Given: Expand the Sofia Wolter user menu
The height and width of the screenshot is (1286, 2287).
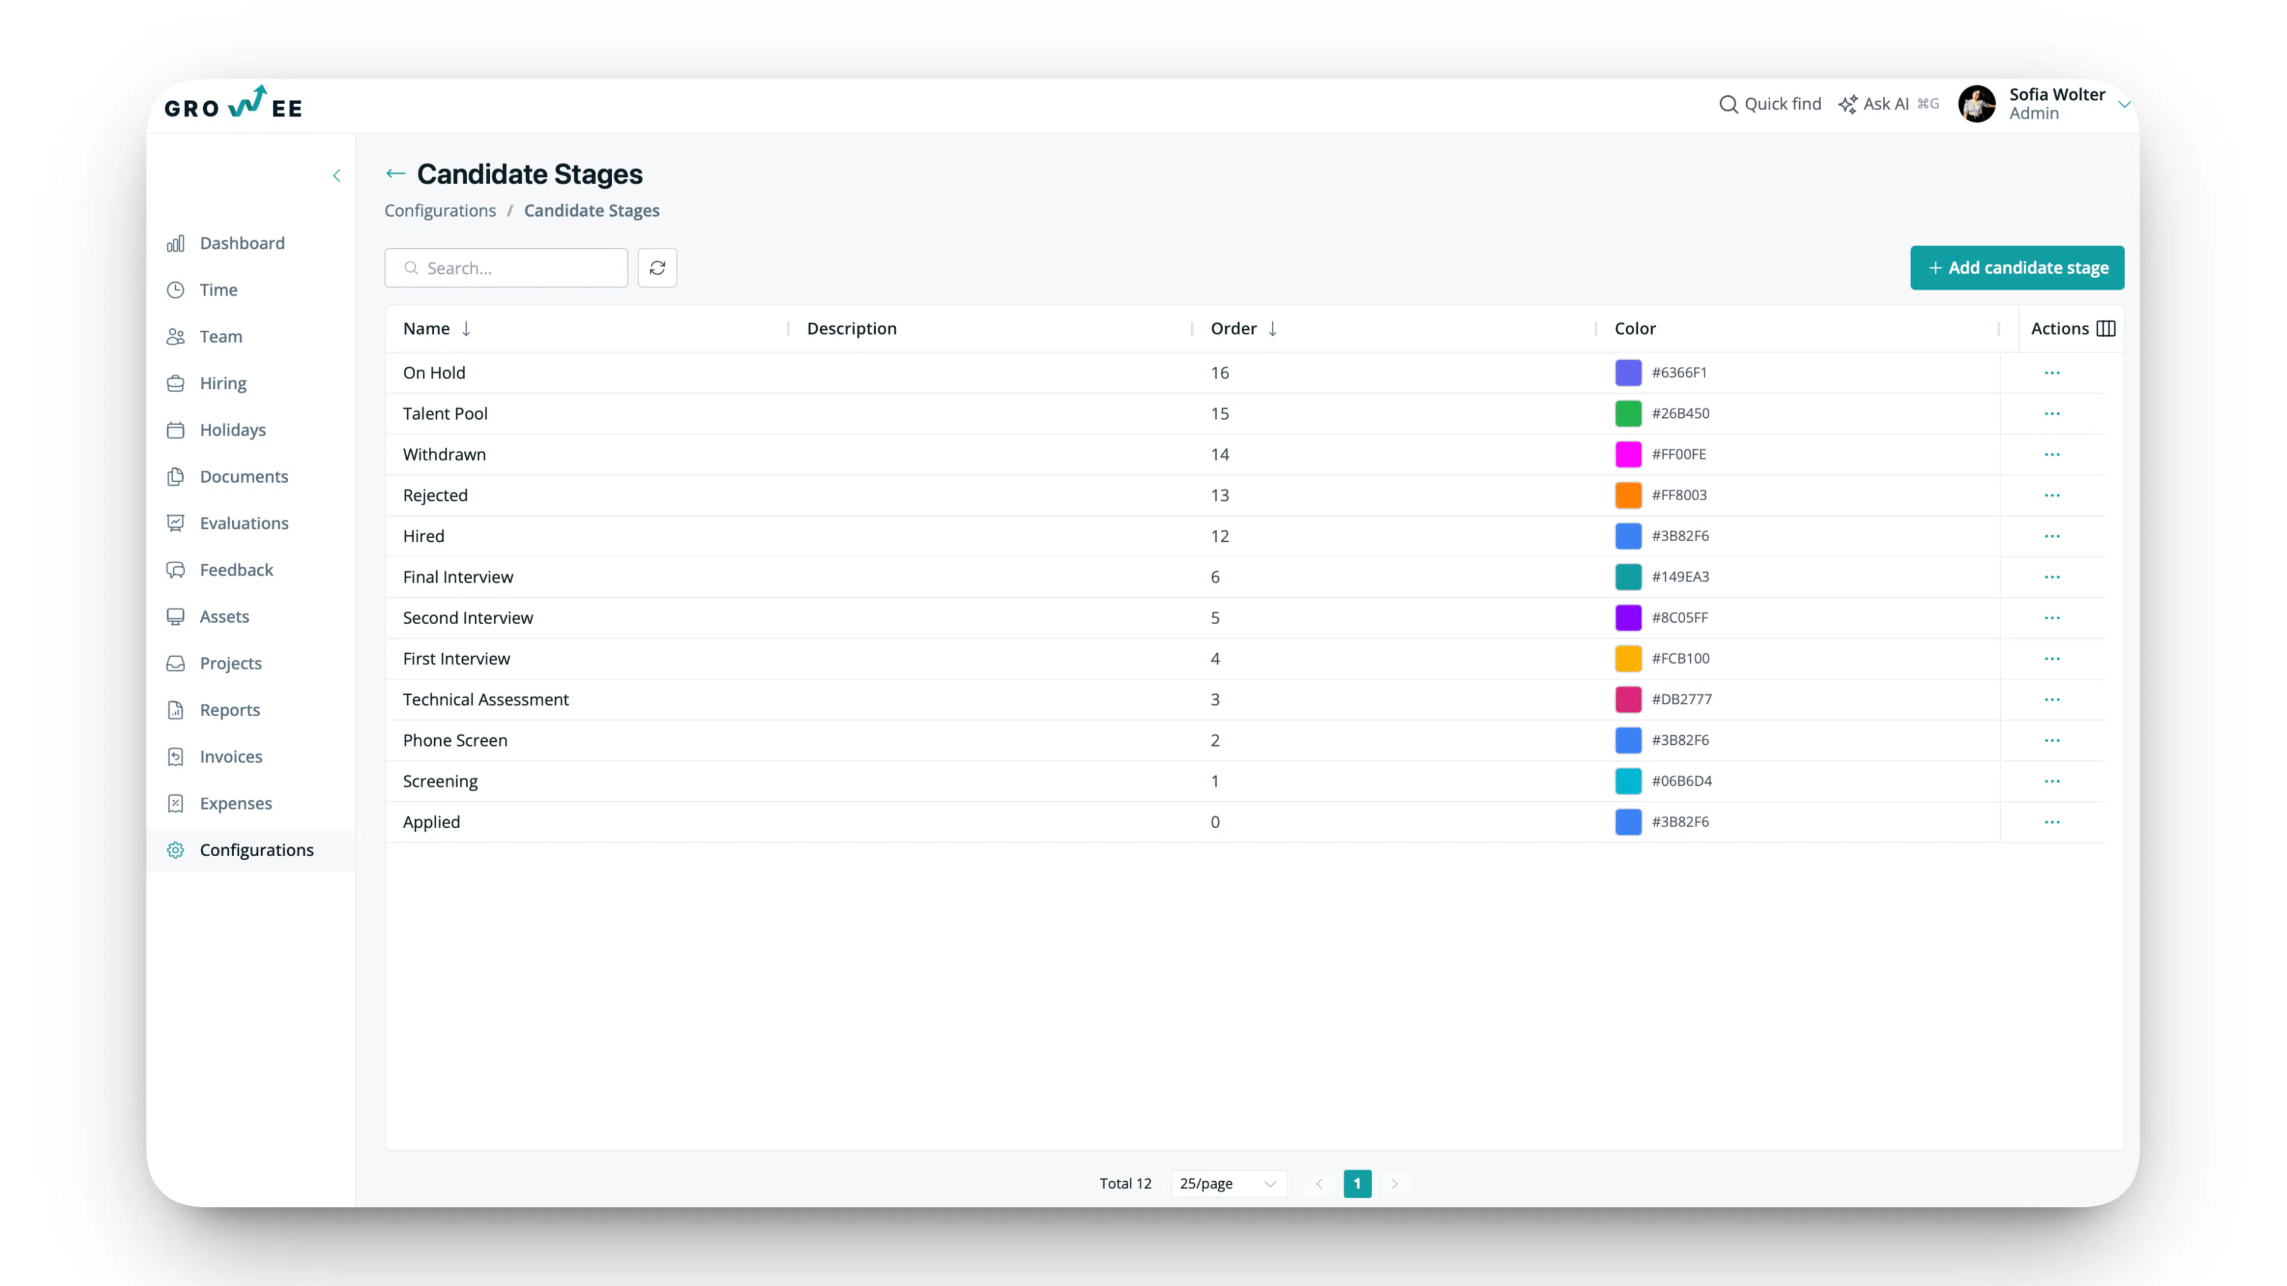Looking at the screenshot, I should click(x=2124, y=105).
